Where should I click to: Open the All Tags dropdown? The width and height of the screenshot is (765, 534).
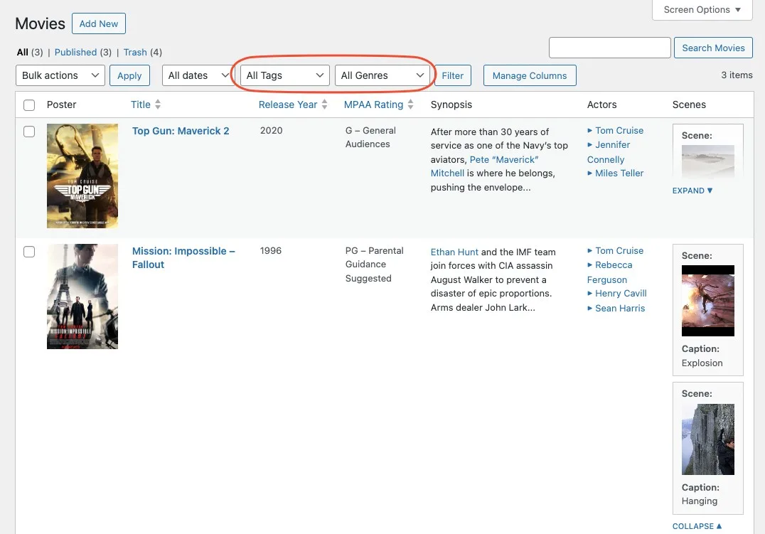coord(285,75)
